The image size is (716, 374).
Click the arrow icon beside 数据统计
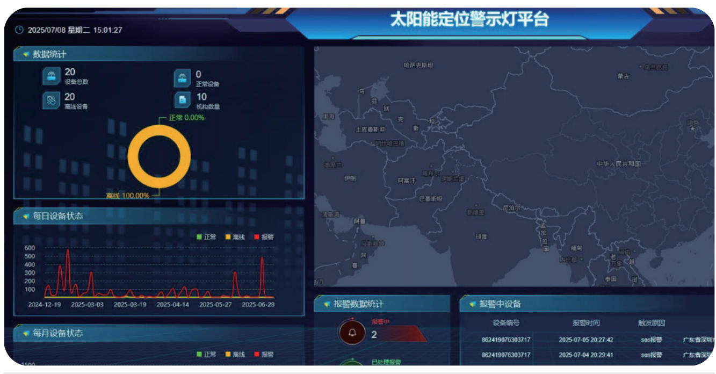pos(25,54)
